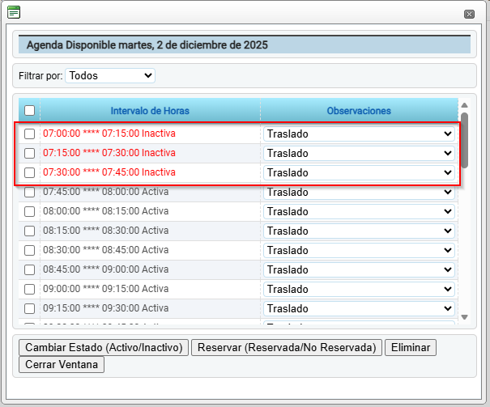
Task: Click the Observaciones column header
Action: [x=358, y=111]
